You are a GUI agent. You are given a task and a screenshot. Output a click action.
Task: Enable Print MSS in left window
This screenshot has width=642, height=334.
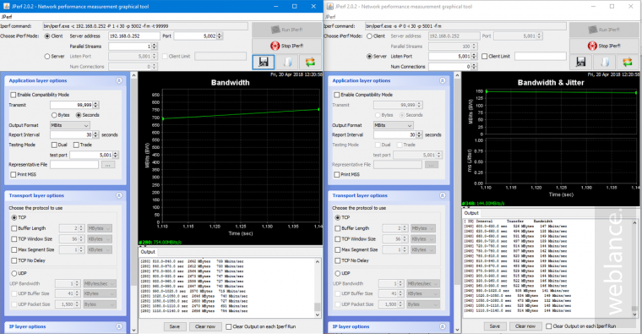14,174
